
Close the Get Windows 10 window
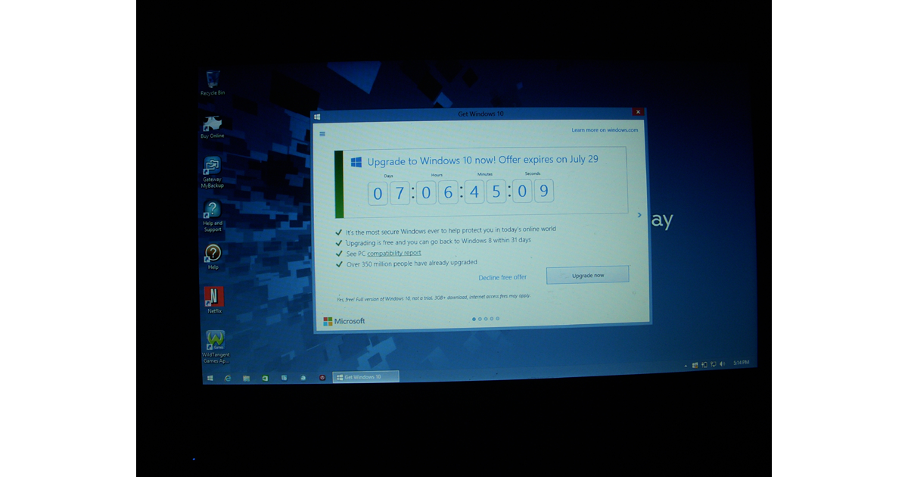[638, 113]
